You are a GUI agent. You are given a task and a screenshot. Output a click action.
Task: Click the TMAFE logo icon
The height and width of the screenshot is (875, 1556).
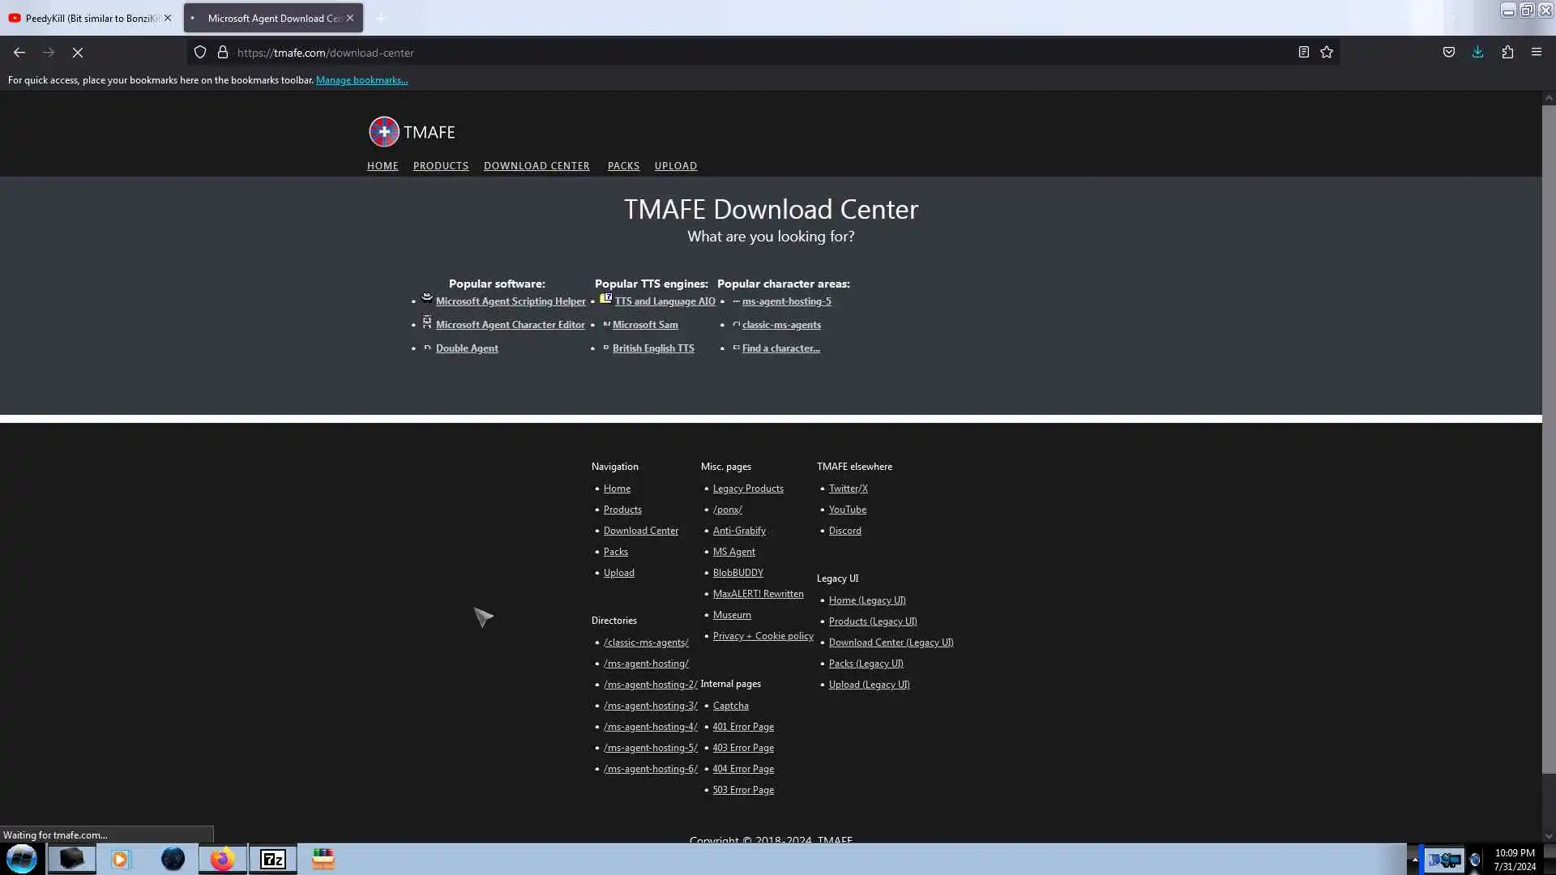coord(384,132)
